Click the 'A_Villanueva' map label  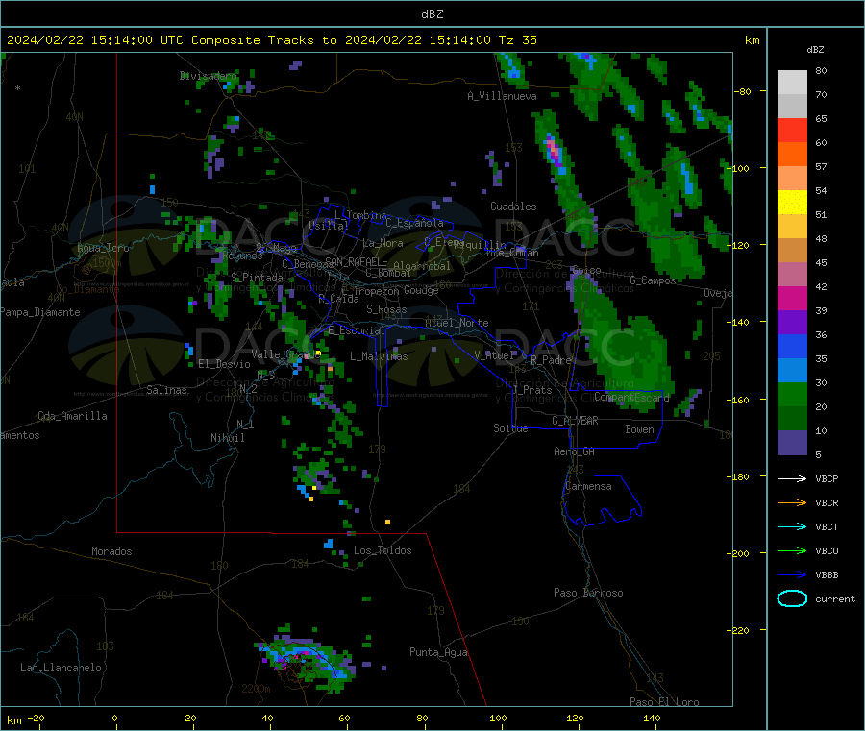click(502, 96)
